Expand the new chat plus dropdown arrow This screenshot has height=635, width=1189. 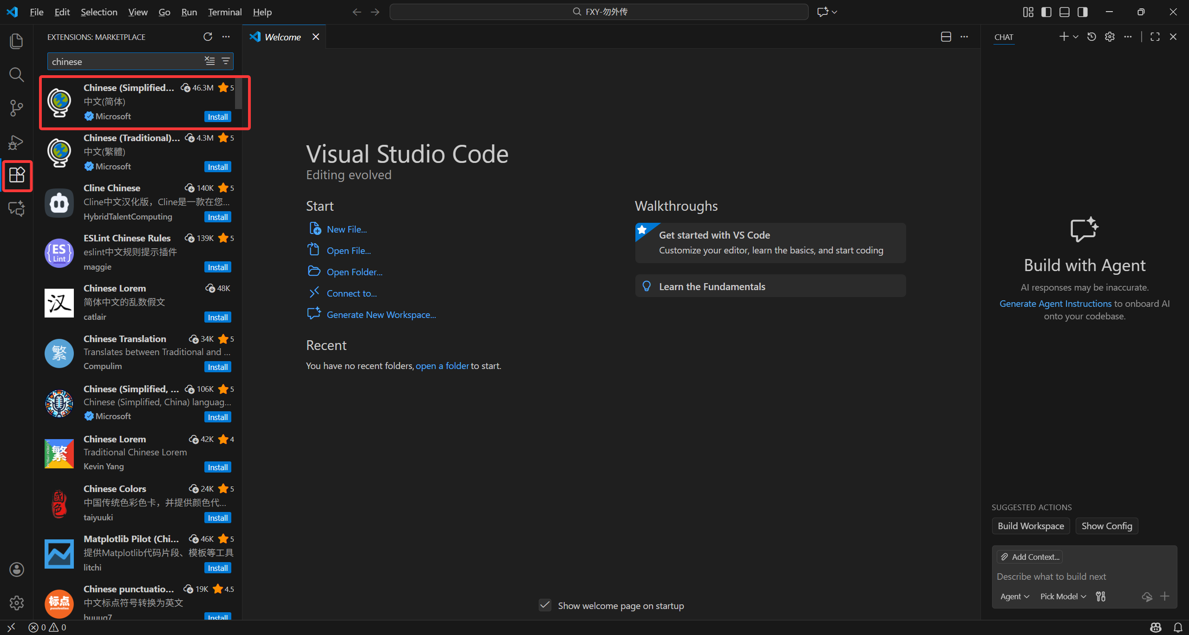[x=1076, y=37]
